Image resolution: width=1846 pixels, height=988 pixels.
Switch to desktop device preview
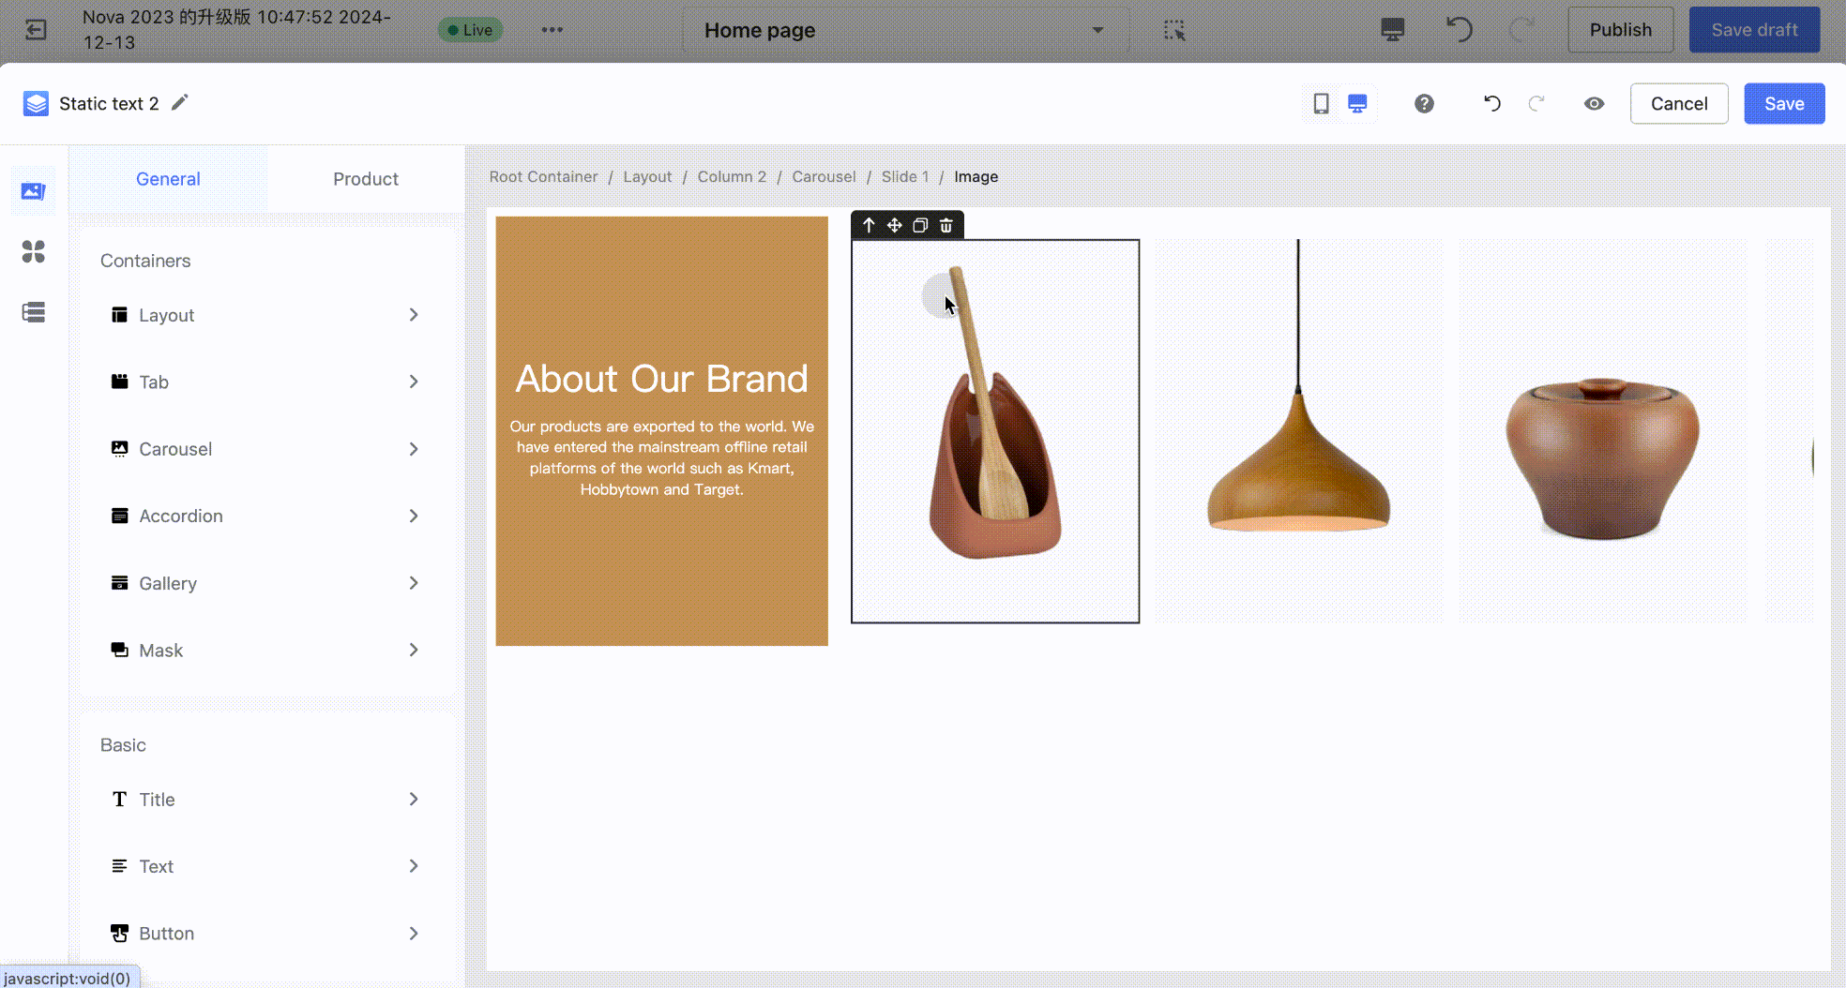point(1357,103)
